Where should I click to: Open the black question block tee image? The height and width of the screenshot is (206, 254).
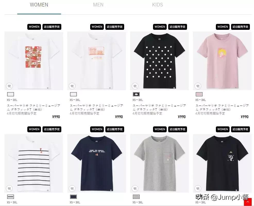pos(222,163)
